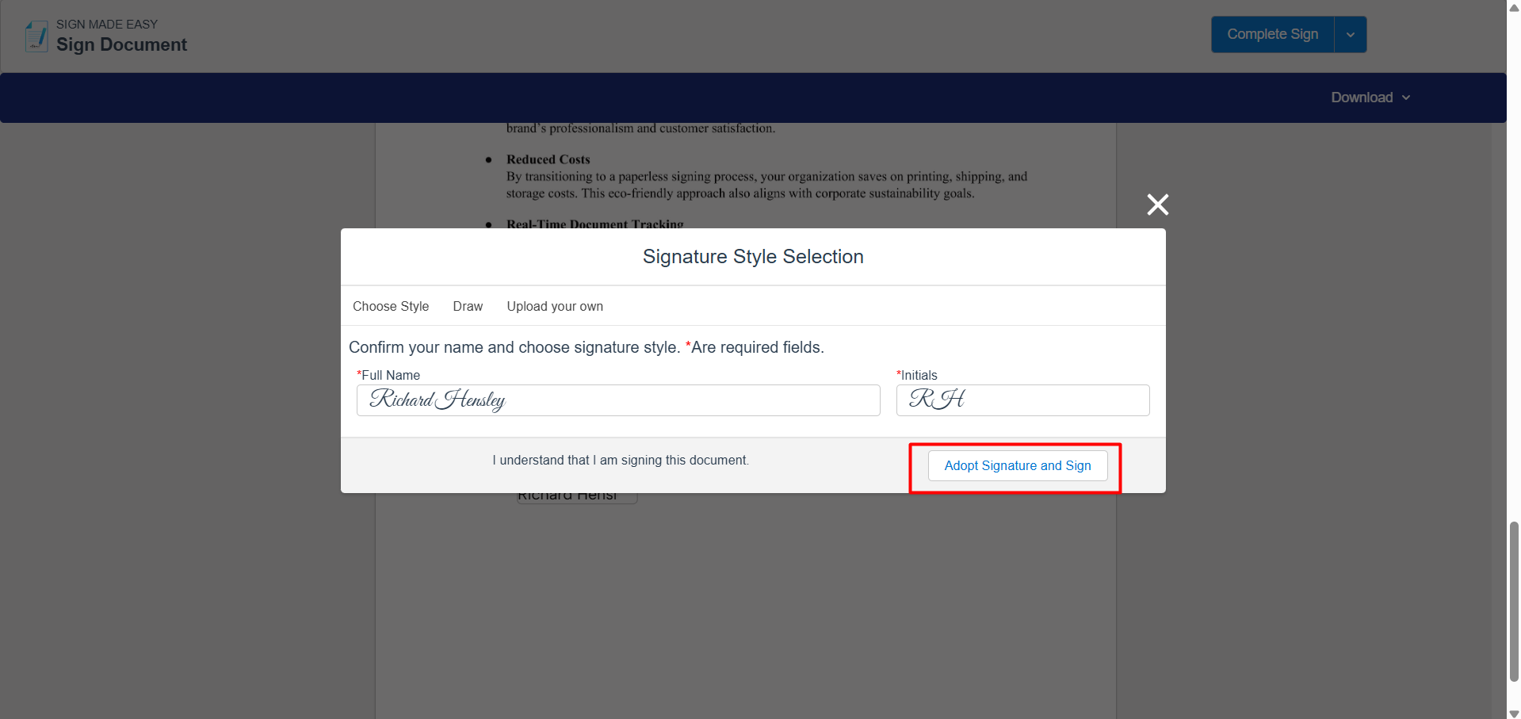This screenshot has height=719, width=1521.
Task: Click the Sign Document page title
Action: tap(121, 44)
